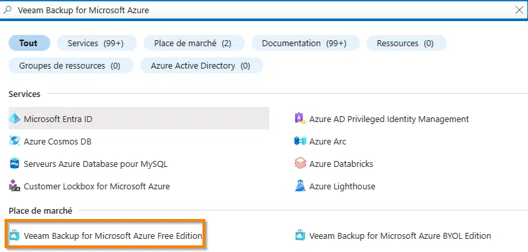Click the Azure Lighthouse icon
The width and height of the screenshot is (528, 252).
(300, 185)
